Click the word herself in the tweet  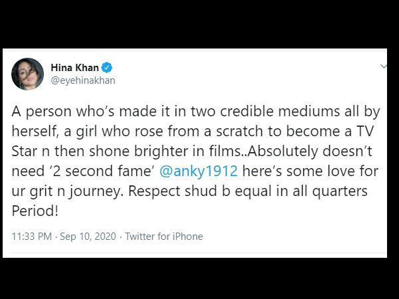coord(34,131)
